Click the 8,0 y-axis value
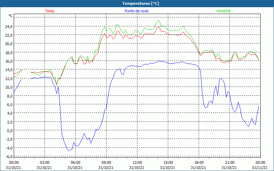The image size is (274, 171). (10, 96)
